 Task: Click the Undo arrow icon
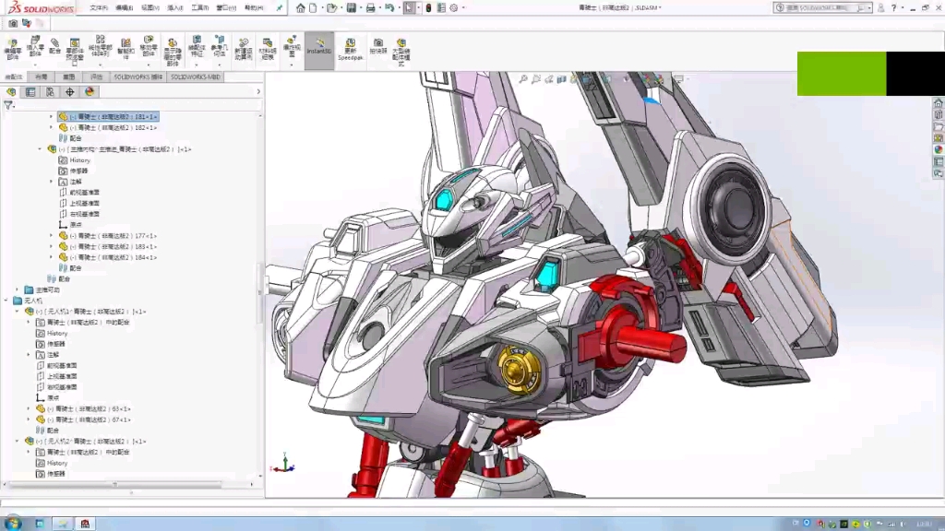(389, 7)
